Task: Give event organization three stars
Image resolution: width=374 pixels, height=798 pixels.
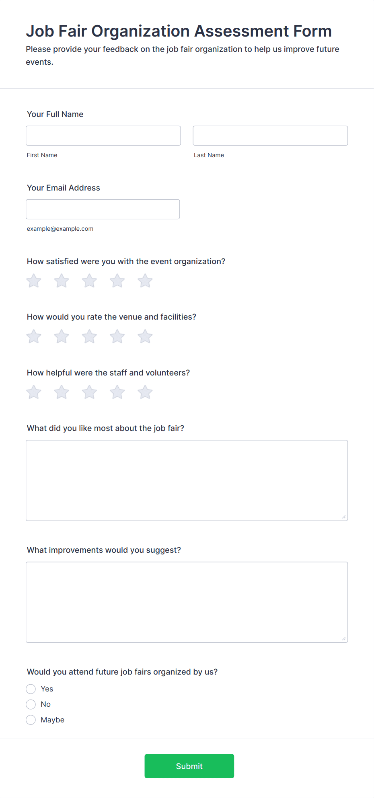Action: (x=89, y=281)
